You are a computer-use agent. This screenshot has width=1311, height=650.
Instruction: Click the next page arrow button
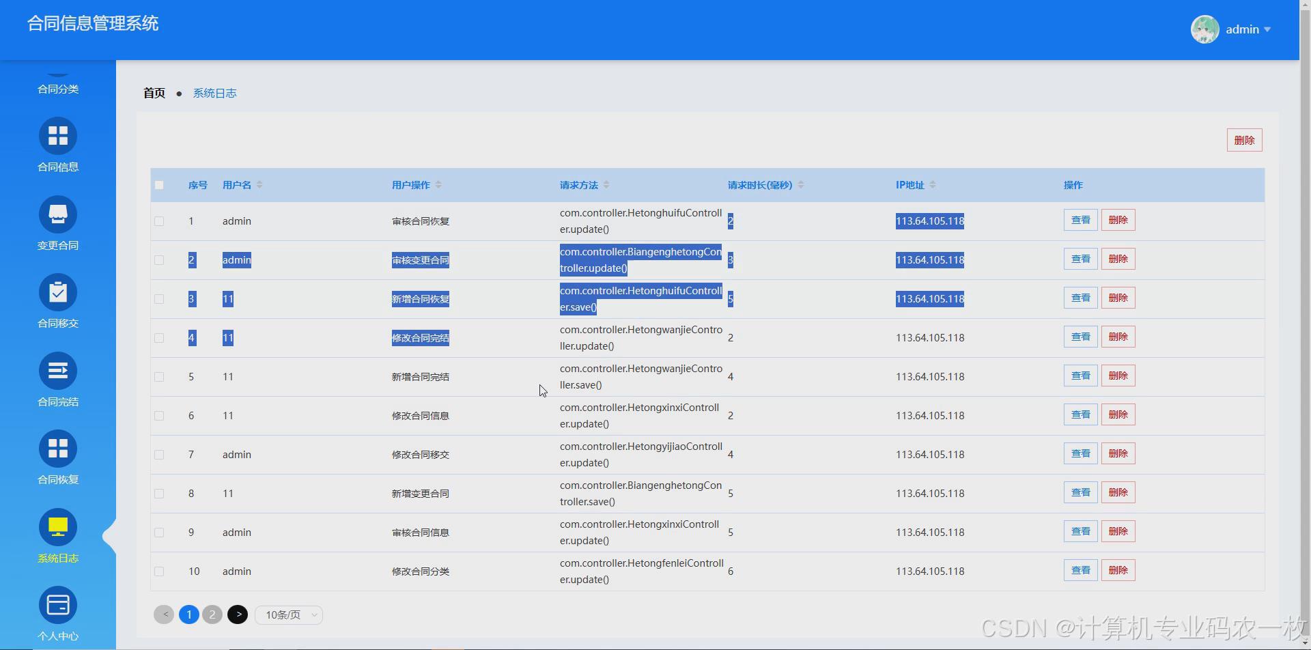(x=238, y=614)
